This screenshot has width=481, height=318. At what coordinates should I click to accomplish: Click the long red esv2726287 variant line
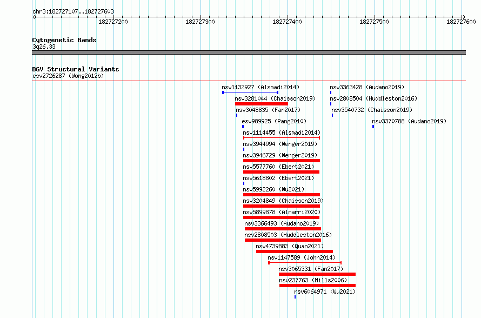click(249, 81)
